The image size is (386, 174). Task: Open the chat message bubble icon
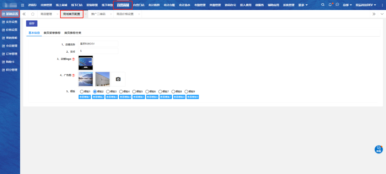click(337, 5)
